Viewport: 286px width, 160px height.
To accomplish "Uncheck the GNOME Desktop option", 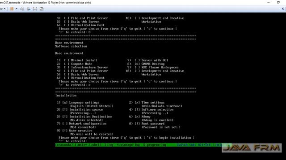I will click(137, 64).
